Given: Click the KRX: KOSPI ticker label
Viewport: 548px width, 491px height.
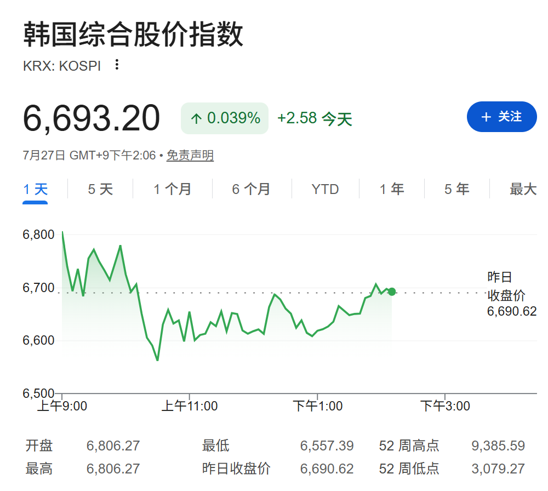Looking at the screenshot, I should point(62,66).
